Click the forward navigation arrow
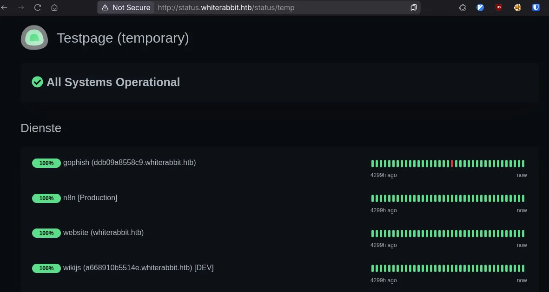549x292 pixels. click(x=21, y=7)
